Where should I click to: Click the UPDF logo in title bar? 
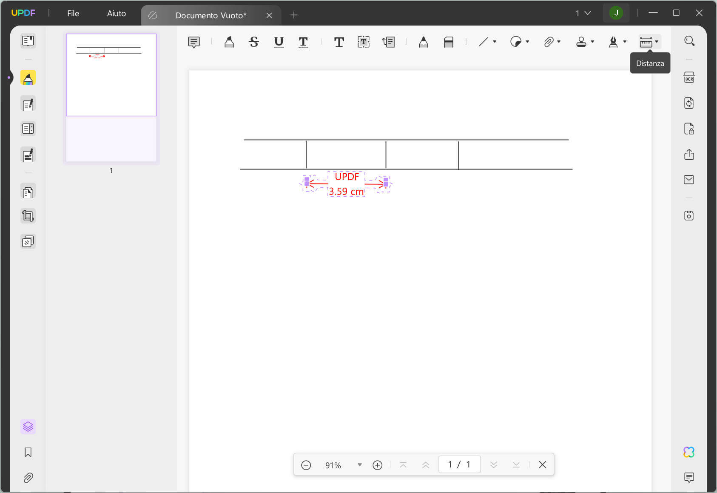coord(23,13)
